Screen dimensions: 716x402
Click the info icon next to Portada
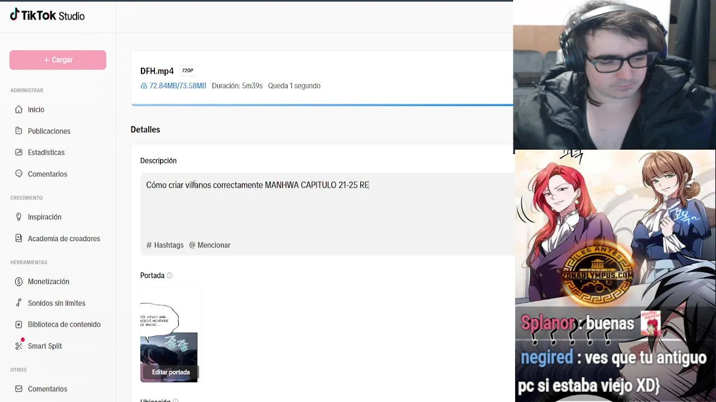coord(169,276)
